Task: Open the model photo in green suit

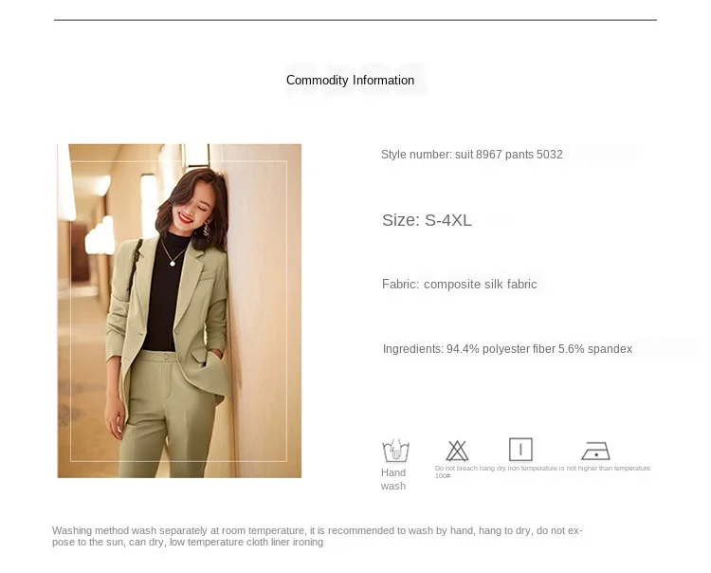Action: 179,311
